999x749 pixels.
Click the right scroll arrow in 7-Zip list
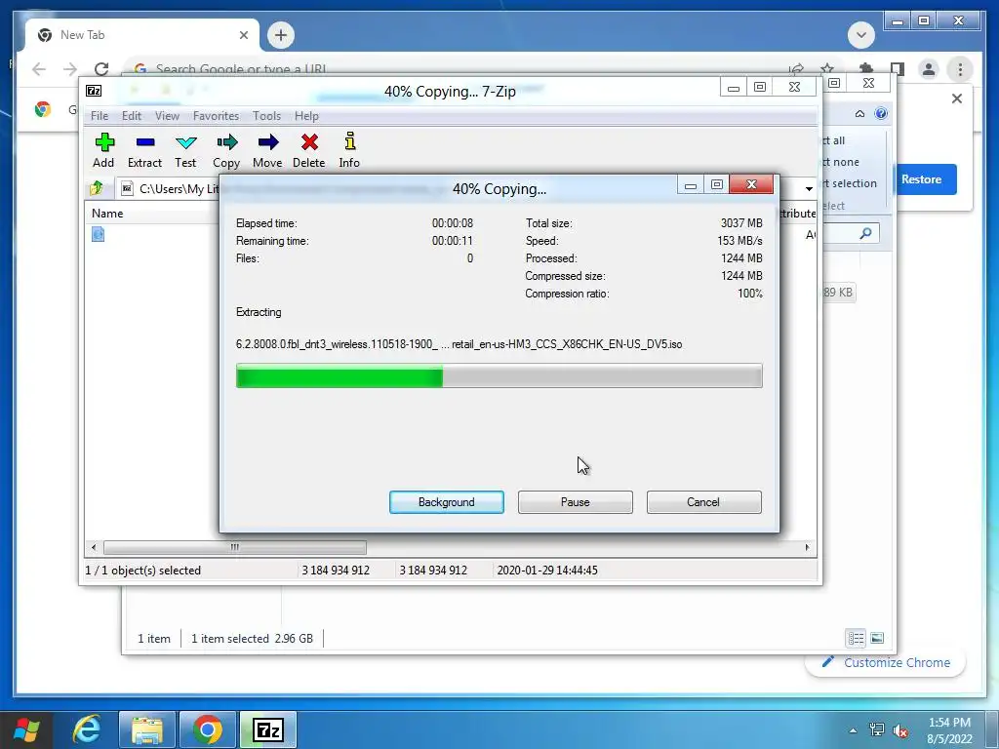tap(807, 547)
